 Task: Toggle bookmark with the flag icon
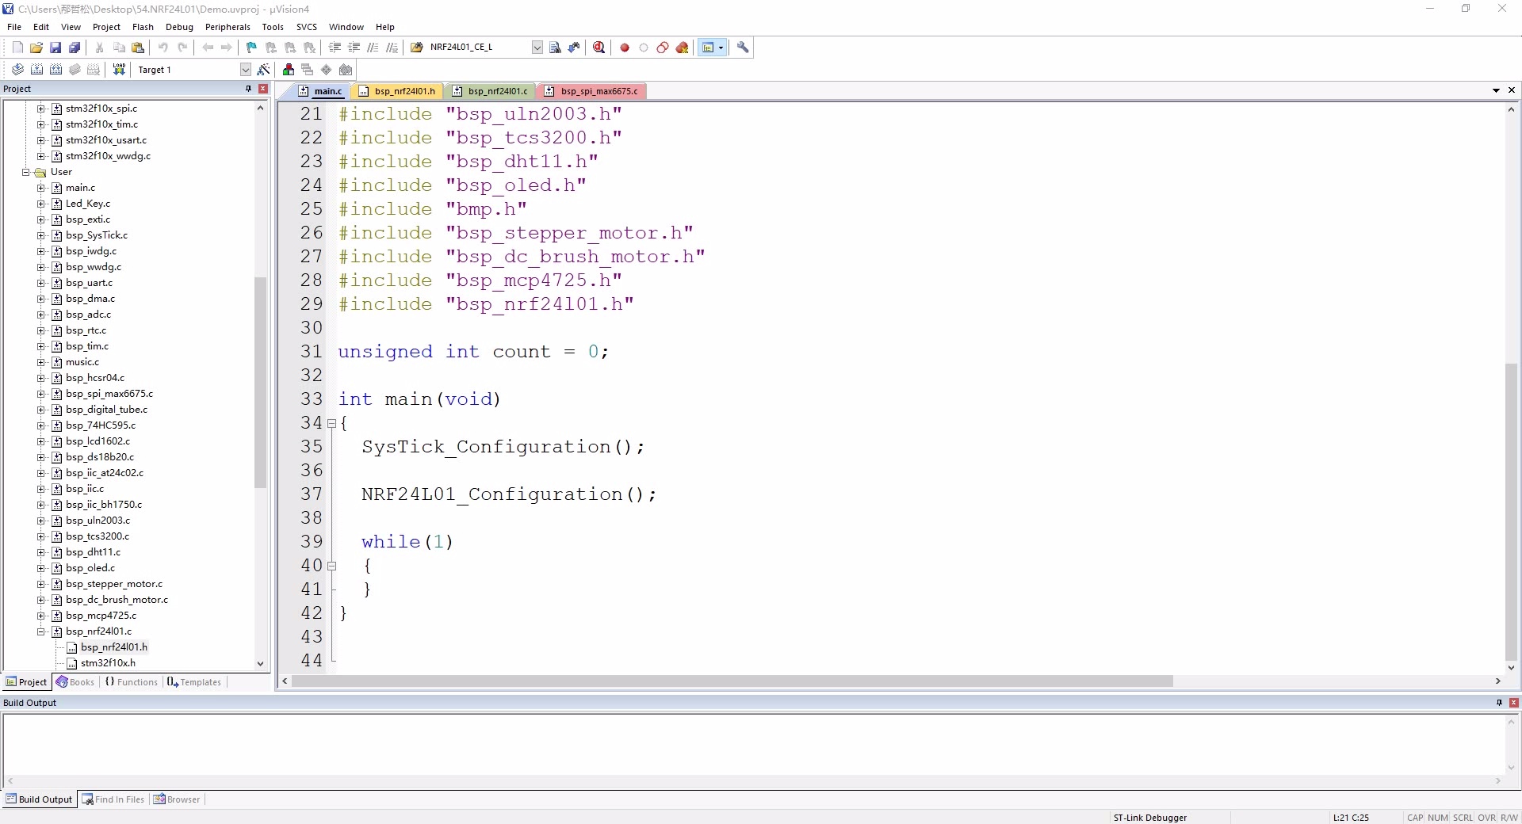[x=251, y=48]
